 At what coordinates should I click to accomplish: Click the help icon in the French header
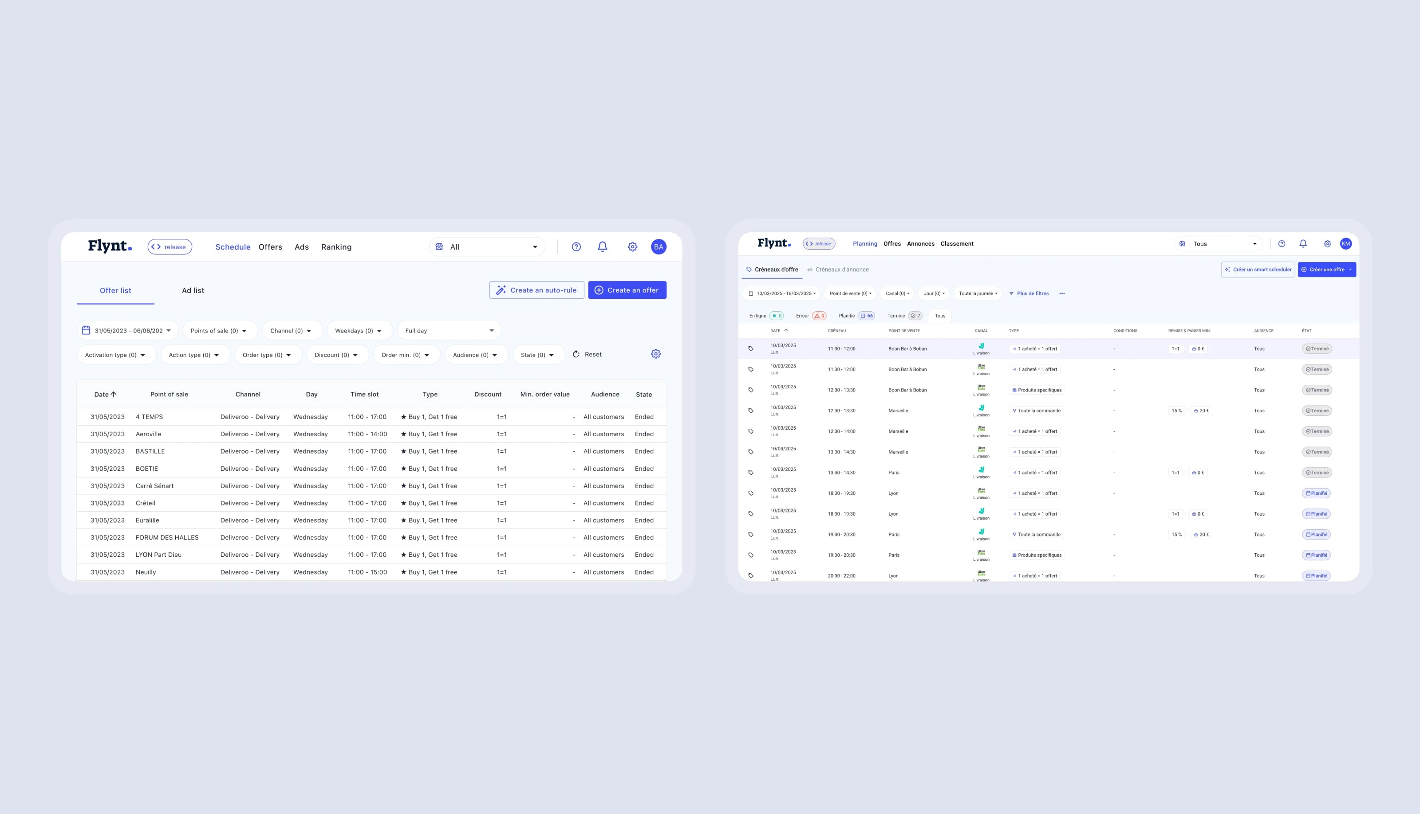coord(1282,244)
